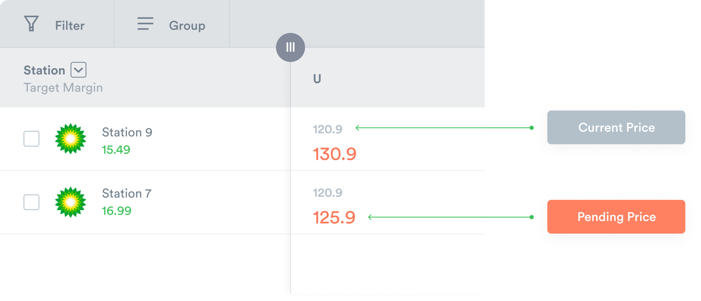
Task: Click the green 15.49 target margin value
Action: [116, 149]
